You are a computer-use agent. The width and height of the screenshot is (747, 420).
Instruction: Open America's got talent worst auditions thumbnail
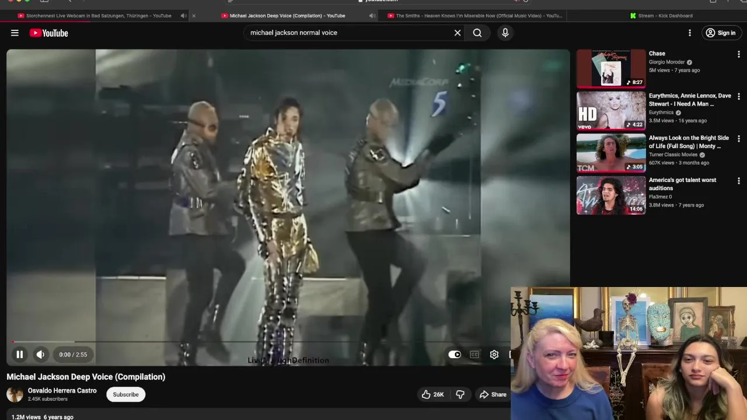[x=611, y=195]
